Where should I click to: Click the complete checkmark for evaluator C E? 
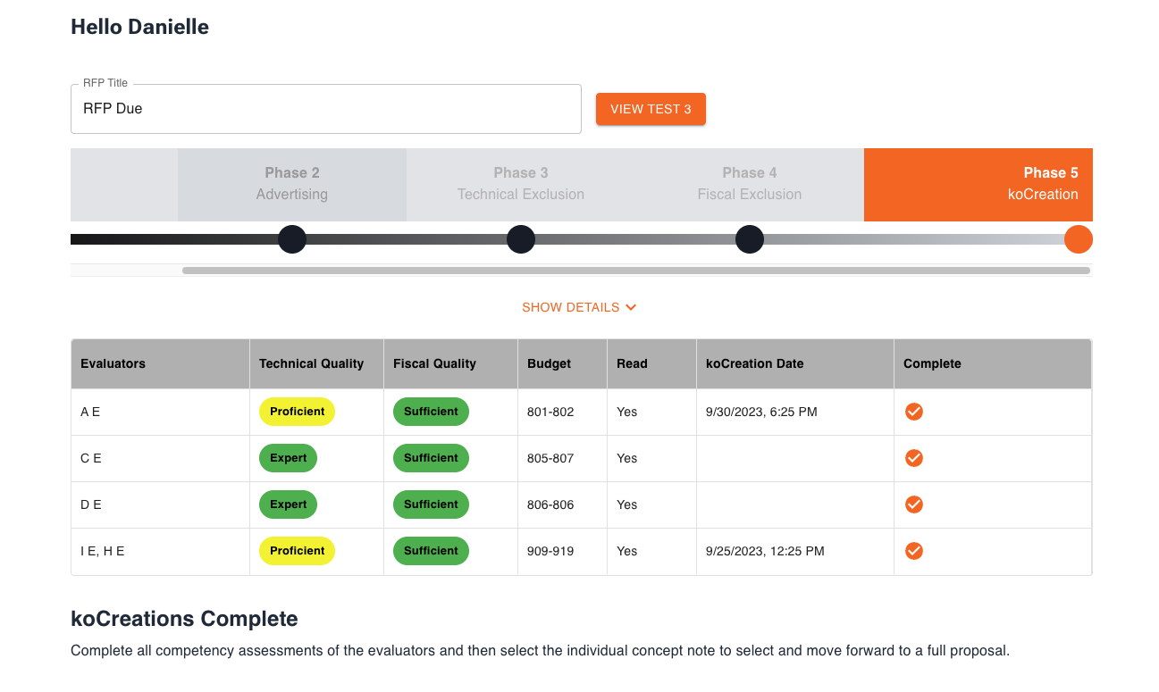(913, 458)
